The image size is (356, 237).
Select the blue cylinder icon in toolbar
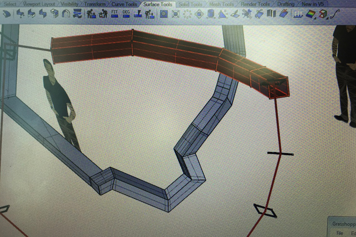pos(210,14)
